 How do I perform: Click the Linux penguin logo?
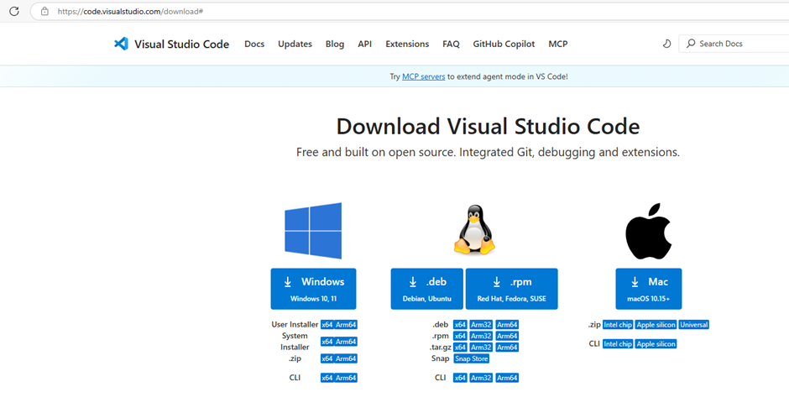474,229
